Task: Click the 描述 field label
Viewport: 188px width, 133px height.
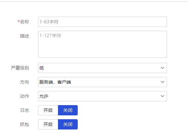Action: (25, 36)
